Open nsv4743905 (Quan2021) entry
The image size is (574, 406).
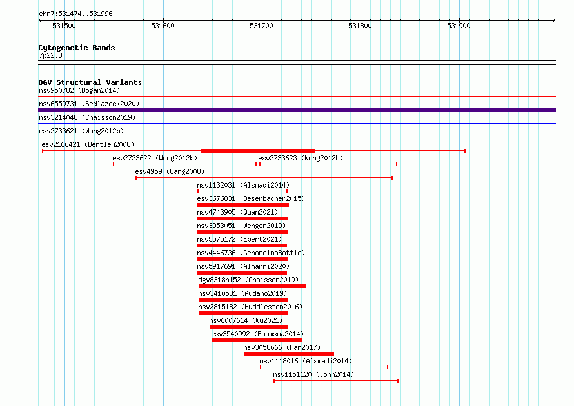[237, 212]
